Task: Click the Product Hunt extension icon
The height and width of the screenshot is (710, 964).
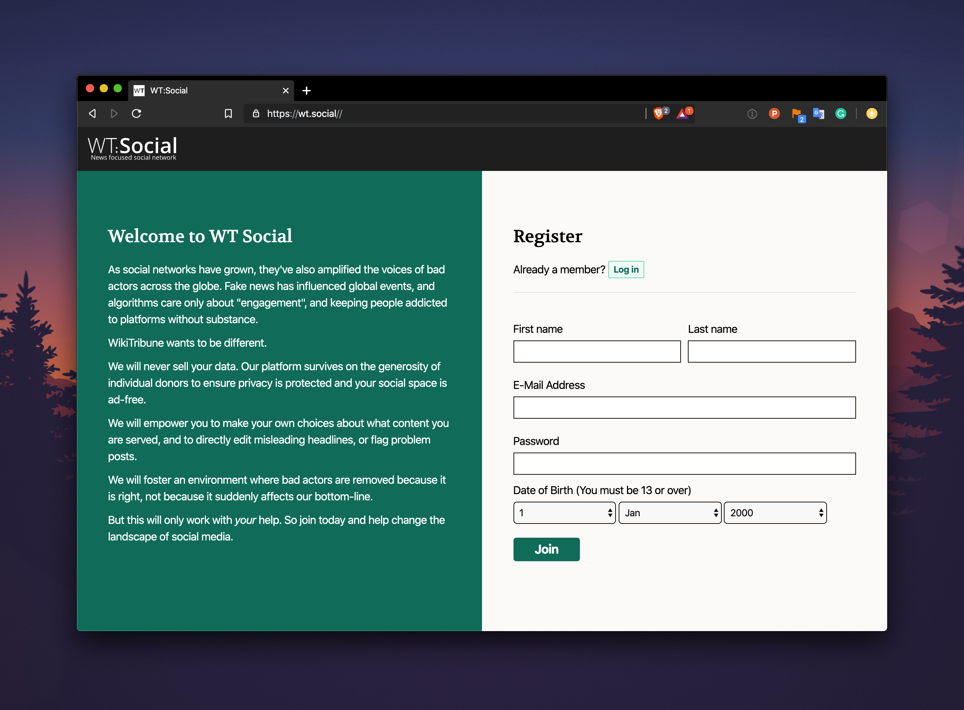Action: [x=774, y=113]
